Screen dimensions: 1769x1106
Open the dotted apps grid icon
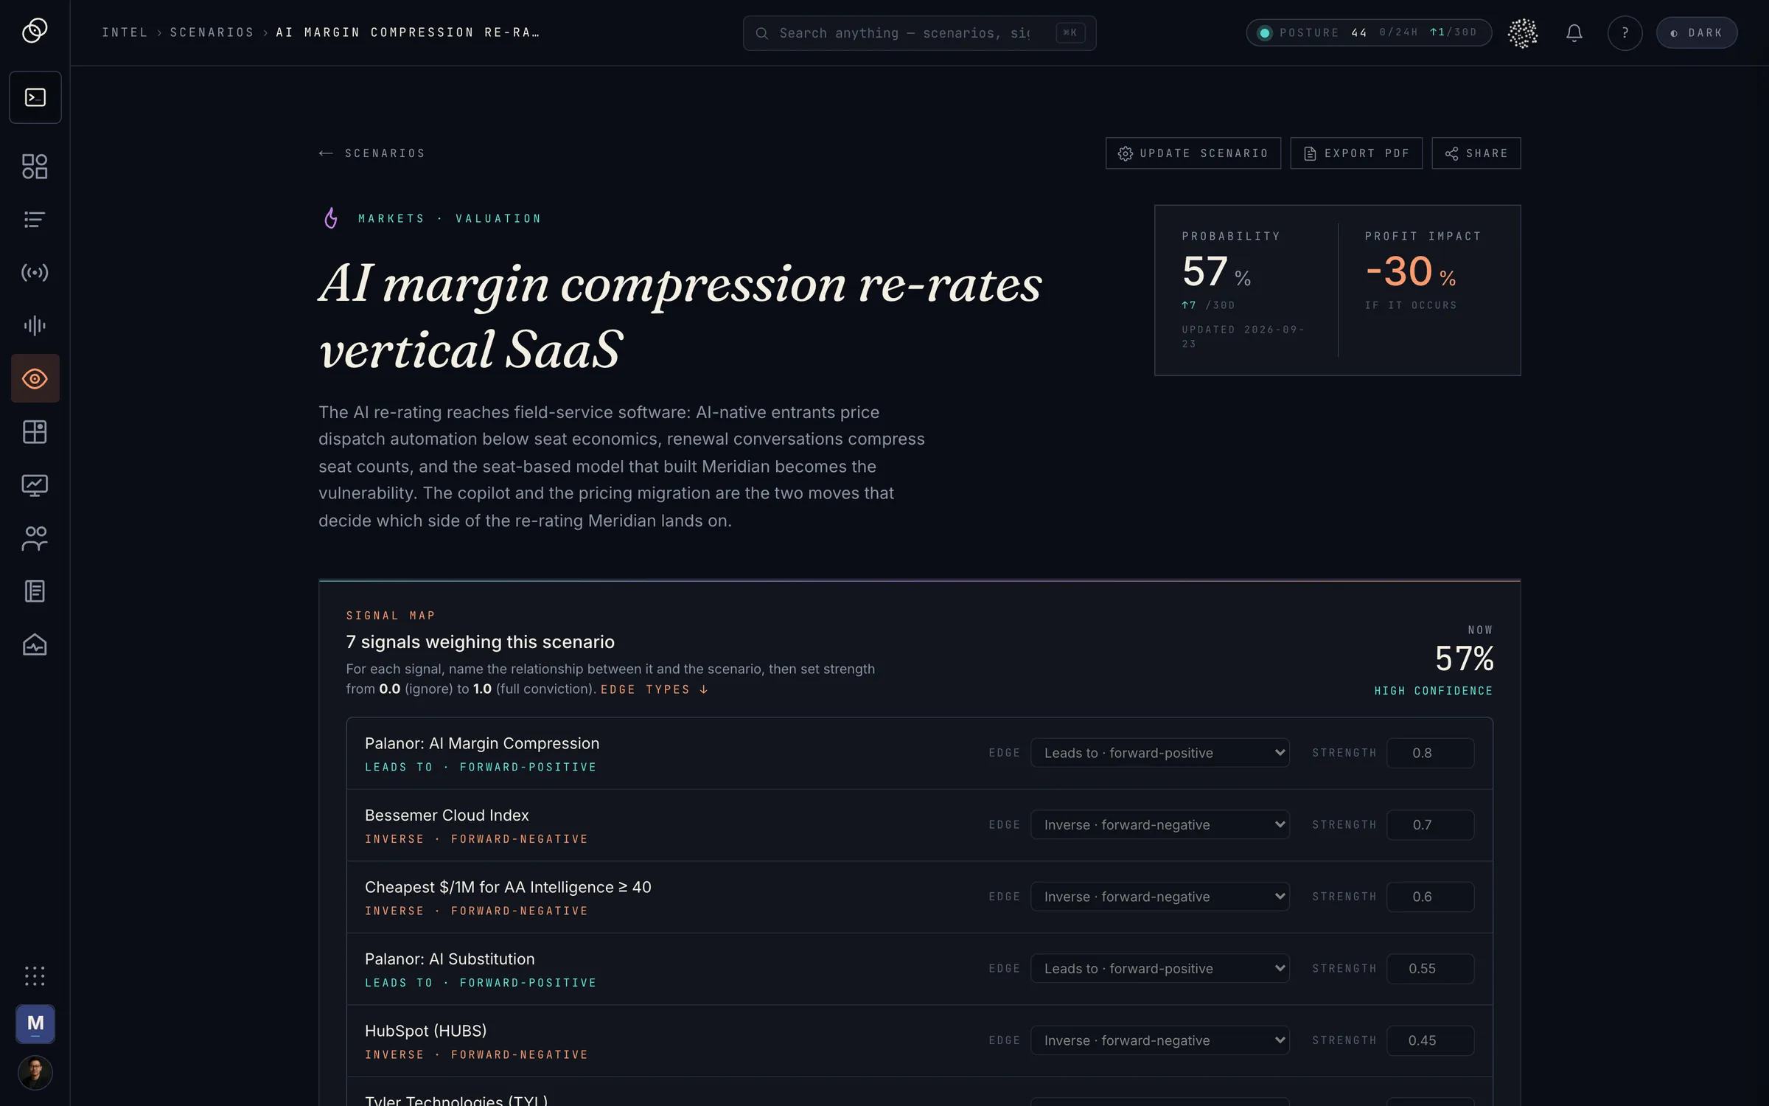pyautogui.click(x=35, y=976)
